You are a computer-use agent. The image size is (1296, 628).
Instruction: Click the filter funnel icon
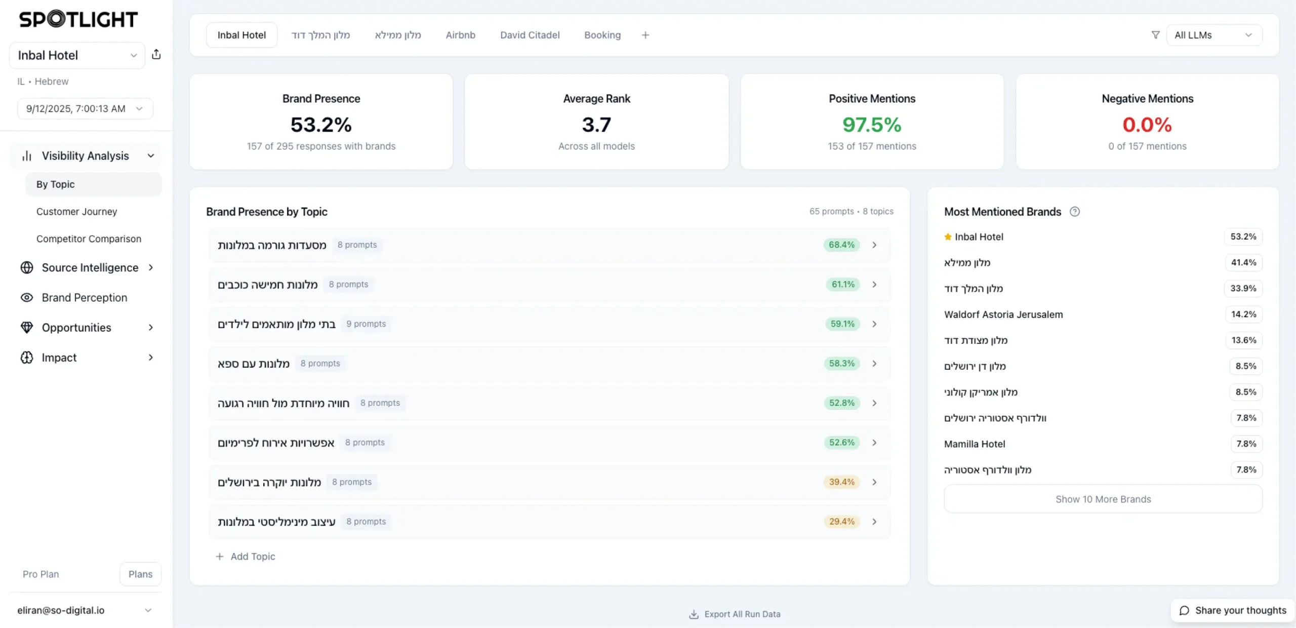pos(1155,35)
